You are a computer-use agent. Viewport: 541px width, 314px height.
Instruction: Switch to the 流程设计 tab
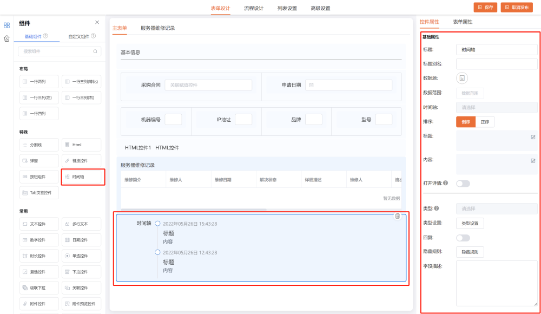254,8
